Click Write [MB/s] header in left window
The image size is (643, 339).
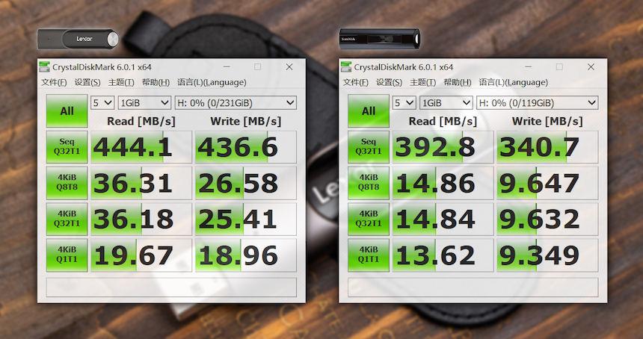point(246,121)
